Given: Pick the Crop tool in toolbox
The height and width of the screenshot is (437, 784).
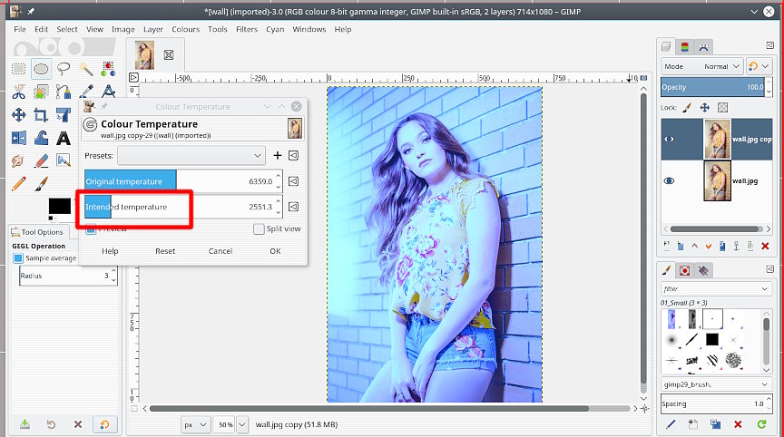Looking at the screenshot, I should pos(41,115).
